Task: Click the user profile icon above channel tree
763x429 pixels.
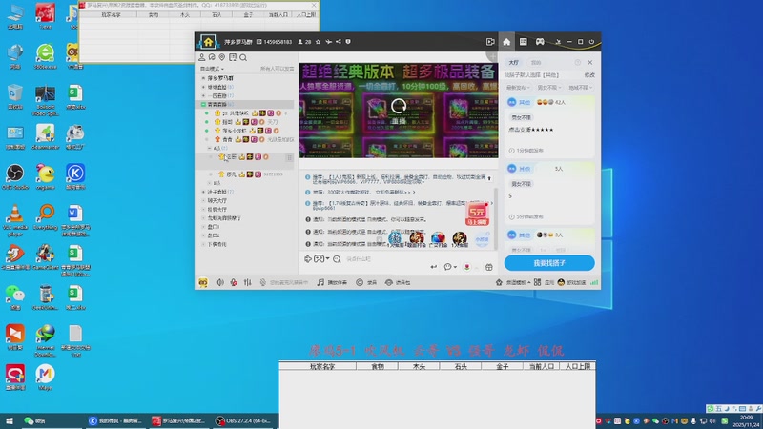Action: (201, 57)
